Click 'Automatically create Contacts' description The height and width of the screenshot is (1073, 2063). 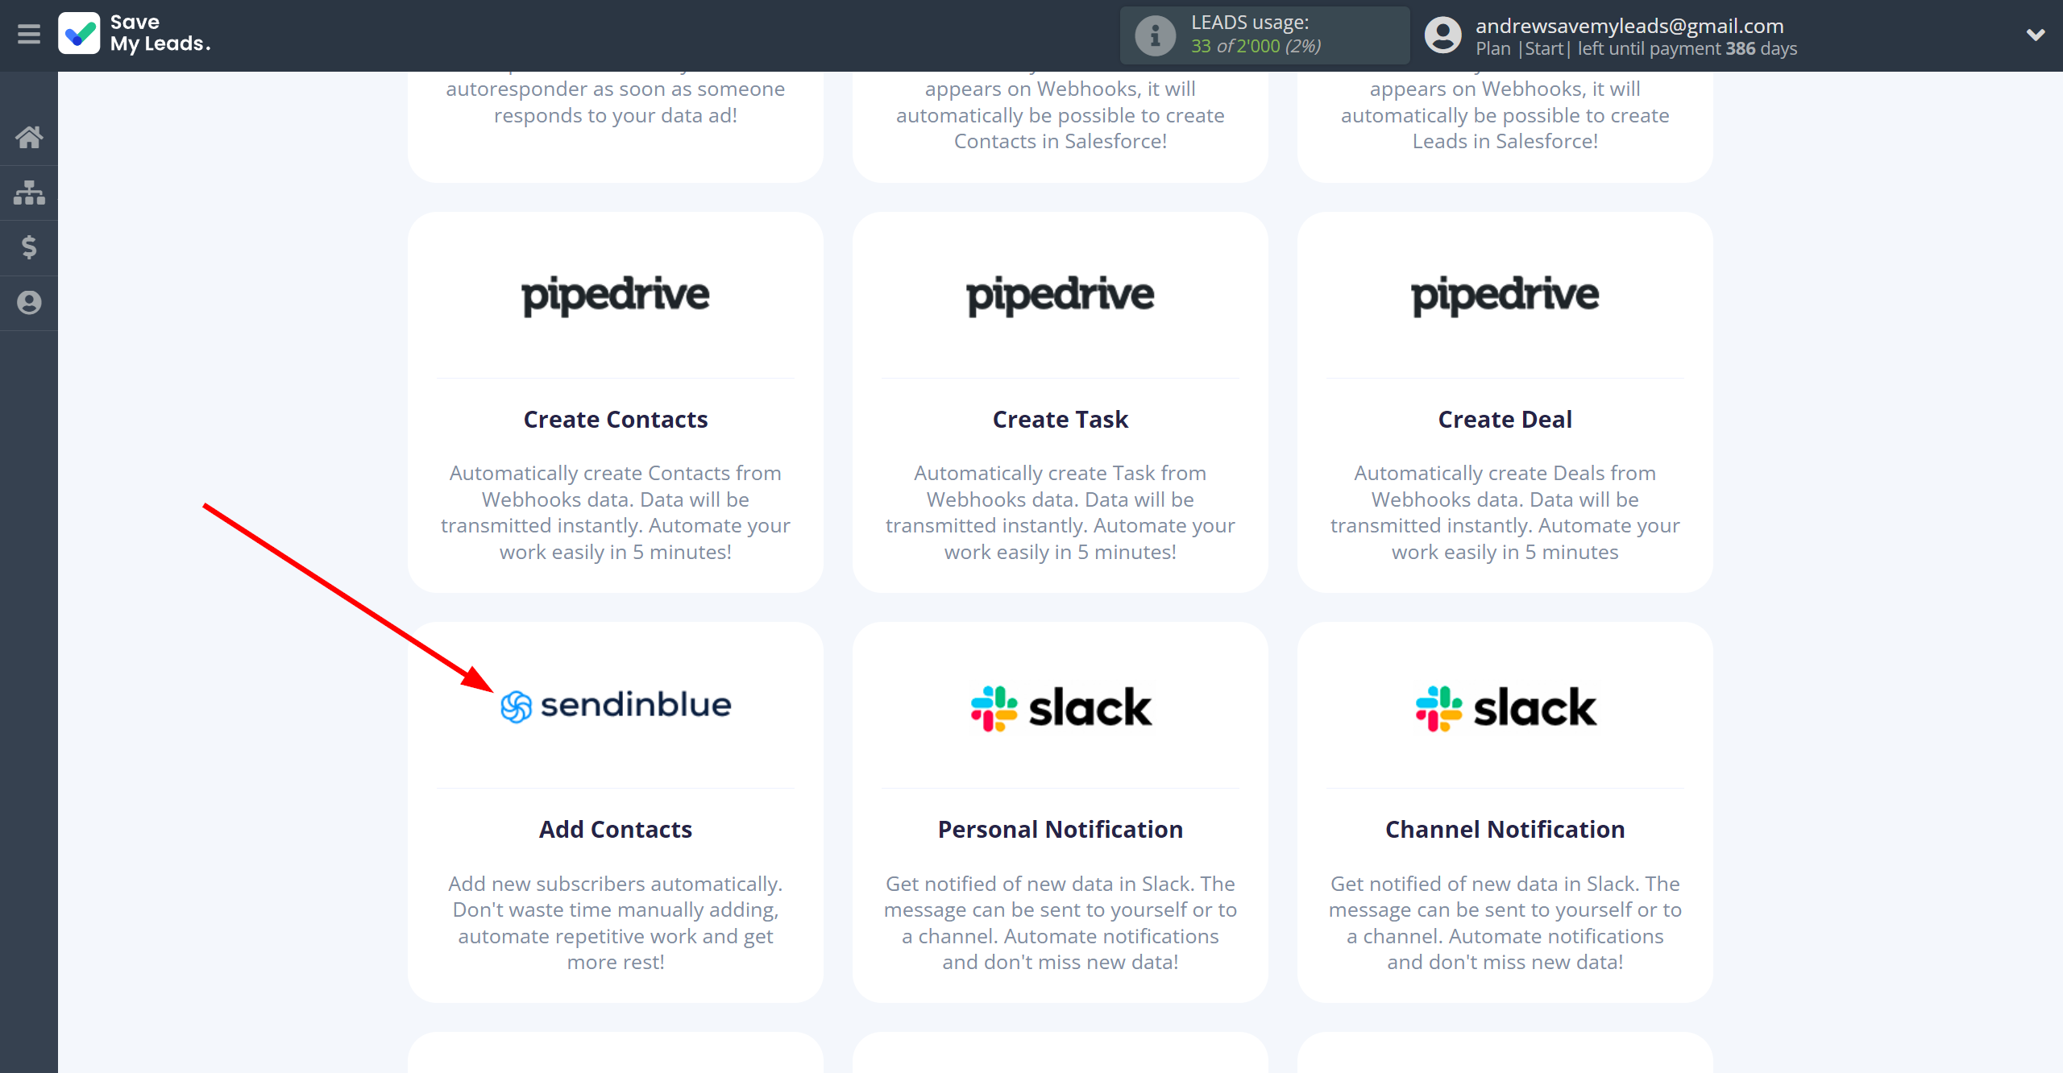[x=616, y=512]
